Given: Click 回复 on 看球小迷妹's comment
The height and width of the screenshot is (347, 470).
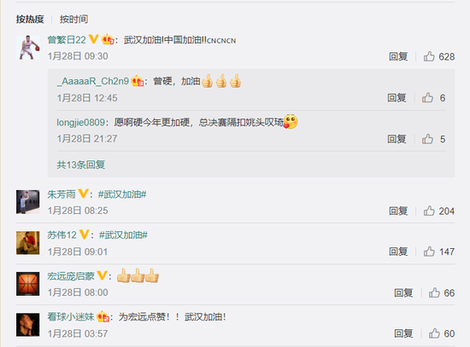Looking at the screenshot, I should [403, 333].
